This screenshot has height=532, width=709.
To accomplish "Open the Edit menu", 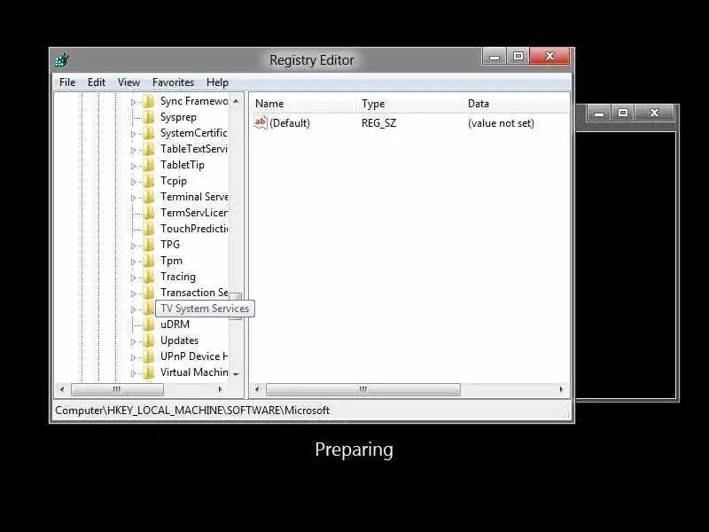I will point(97,82).
